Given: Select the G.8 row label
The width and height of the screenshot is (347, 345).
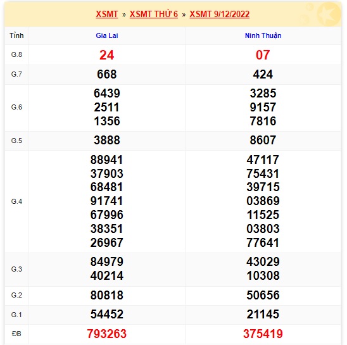Looking at the screenshot, I should (x=16, y=54).
